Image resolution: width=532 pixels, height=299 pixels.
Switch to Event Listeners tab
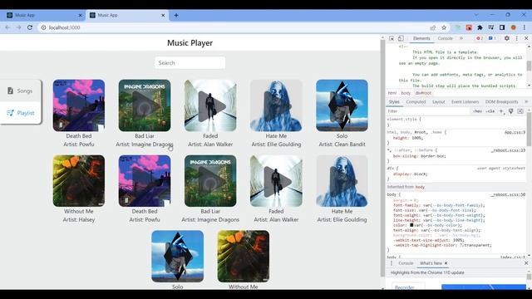click(x=465, y=101)
